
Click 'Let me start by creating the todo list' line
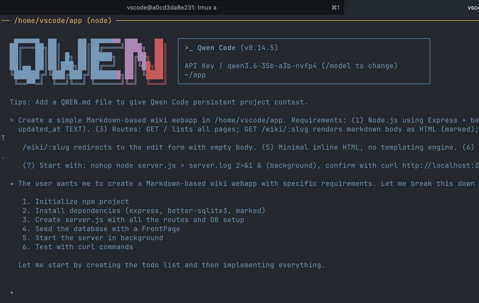click(172, 265)
